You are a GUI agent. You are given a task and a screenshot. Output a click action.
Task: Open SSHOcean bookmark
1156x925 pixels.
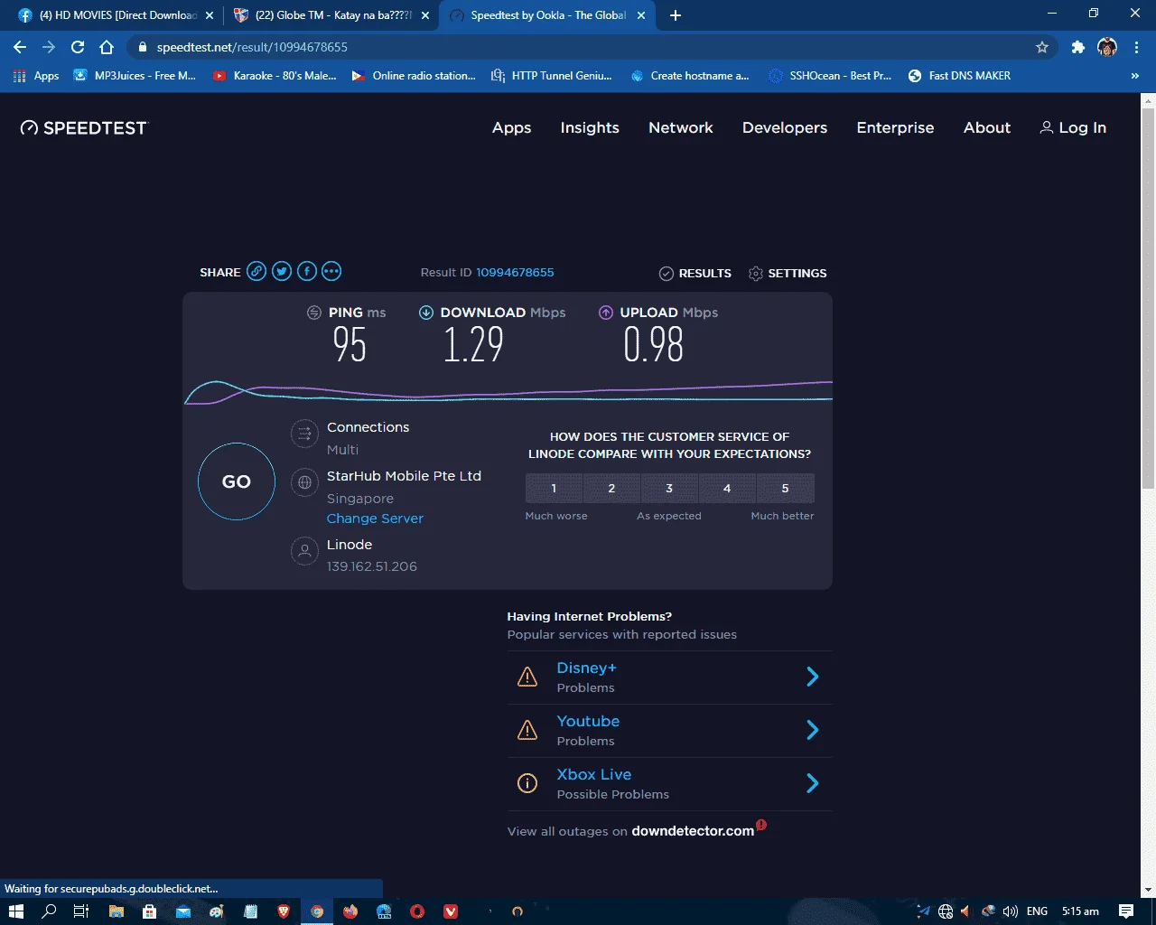click(831, 76)
